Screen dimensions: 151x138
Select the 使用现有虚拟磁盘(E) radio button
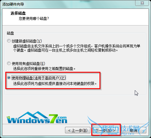[9, 64]
